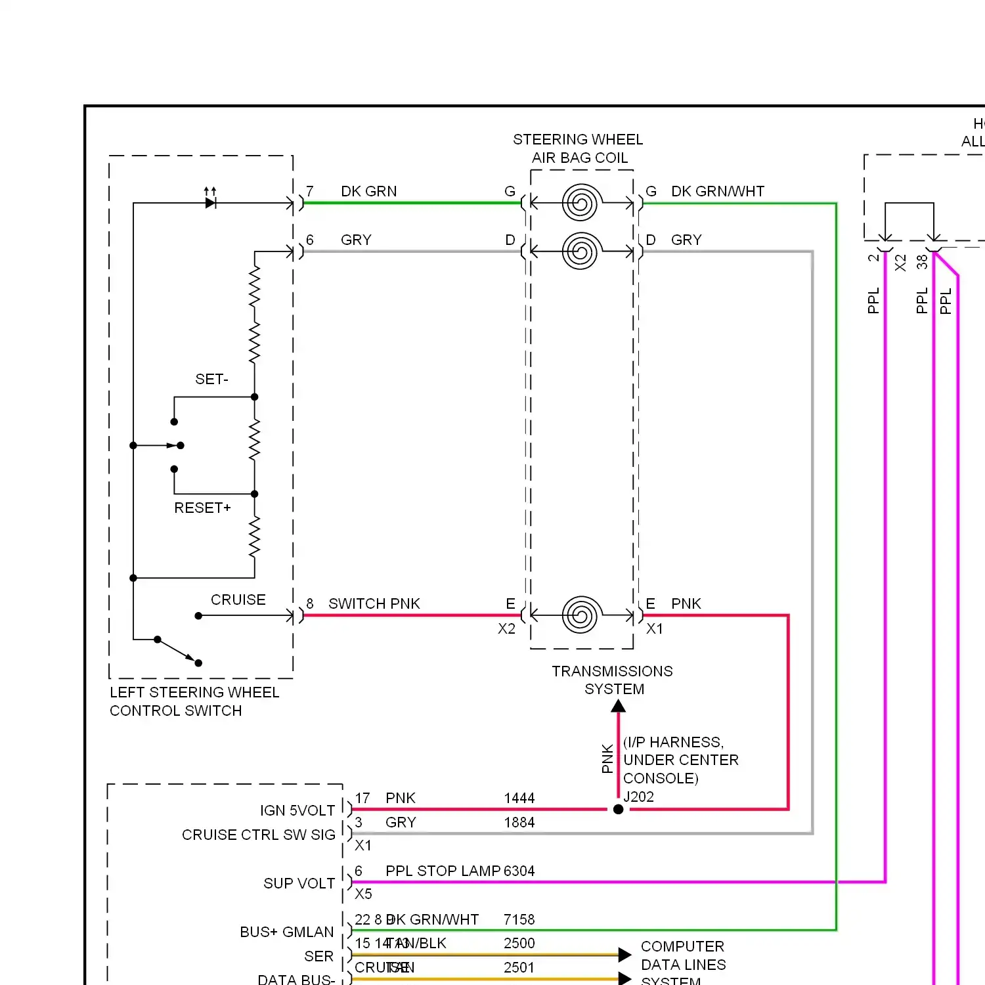Click the TRANSMISSIONS SYSTEM label
Viewport: 985px width, 985px height.
click(613, 680)
